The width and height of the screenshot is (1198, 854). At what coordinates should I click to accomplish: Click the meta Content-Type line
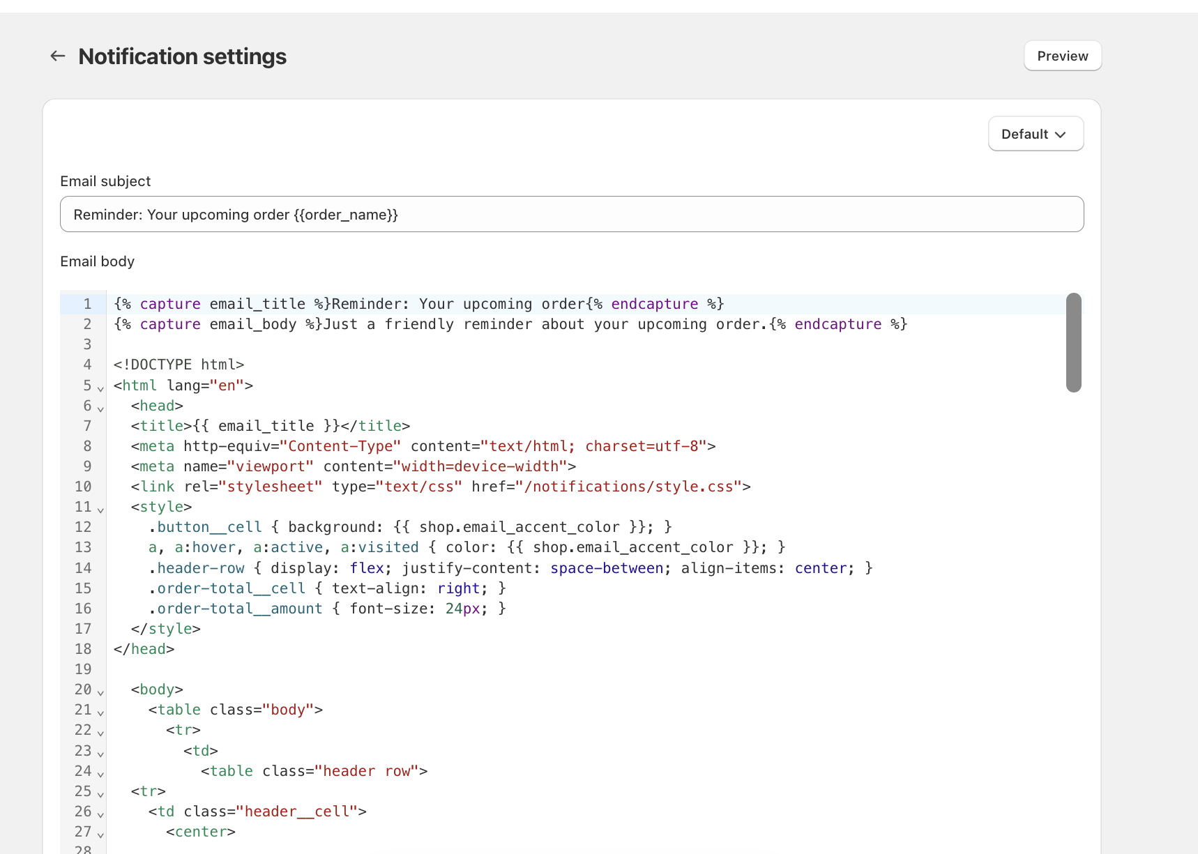pos(423,446)
